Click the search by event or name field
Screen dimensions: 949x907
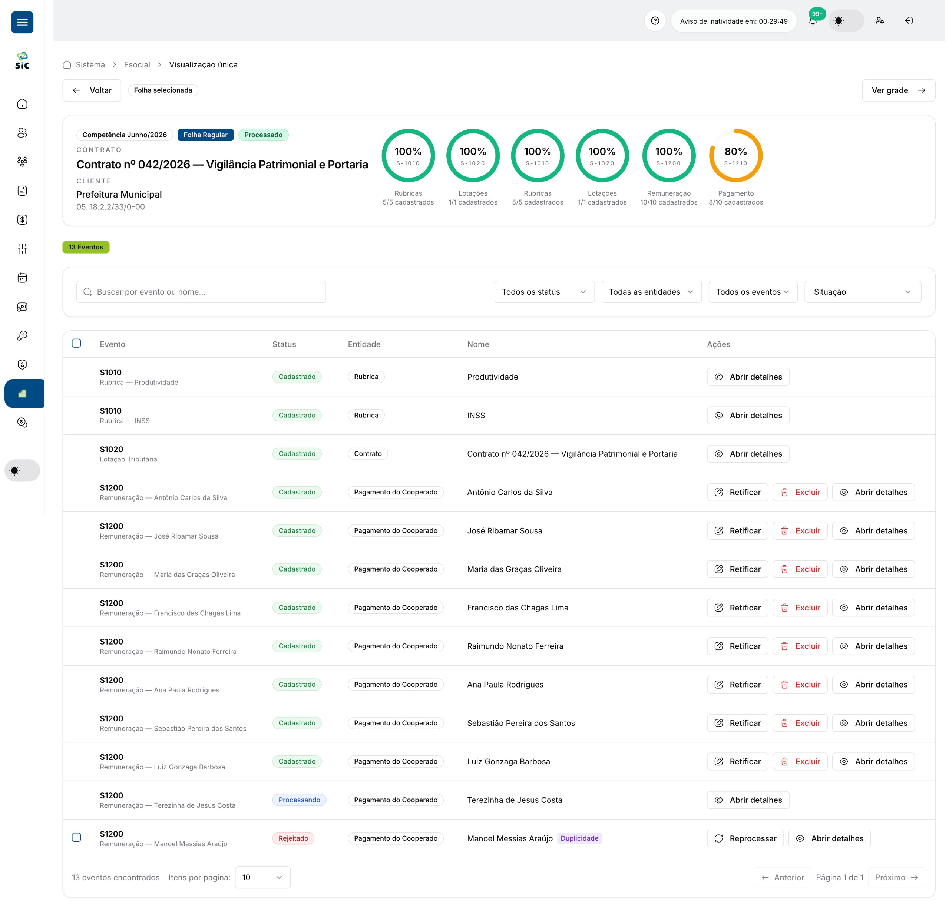pyautogui.click(x=201, y=292)
